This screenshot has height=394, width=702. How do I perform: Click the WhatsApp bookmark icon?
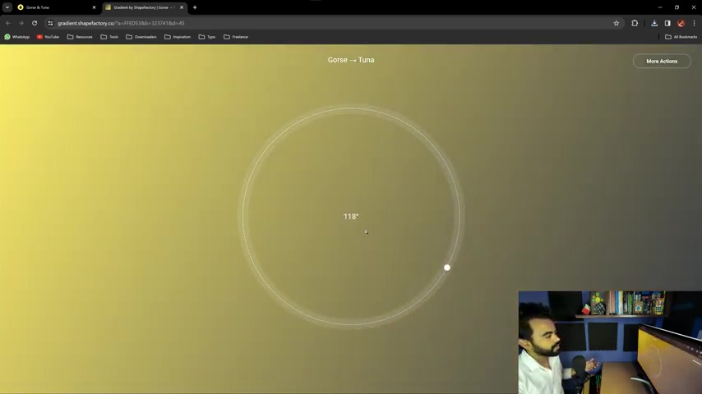pos(7,37)
